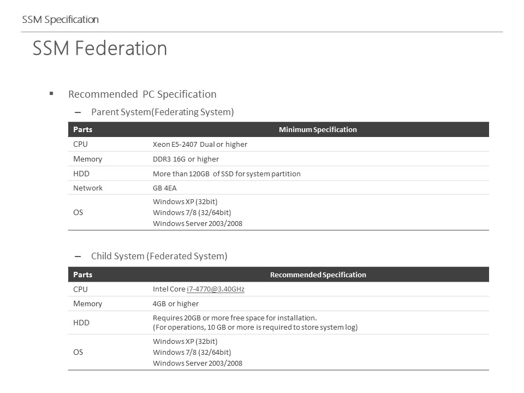
Task: Click the GB 4EA network cell
Action: (165, 188)
